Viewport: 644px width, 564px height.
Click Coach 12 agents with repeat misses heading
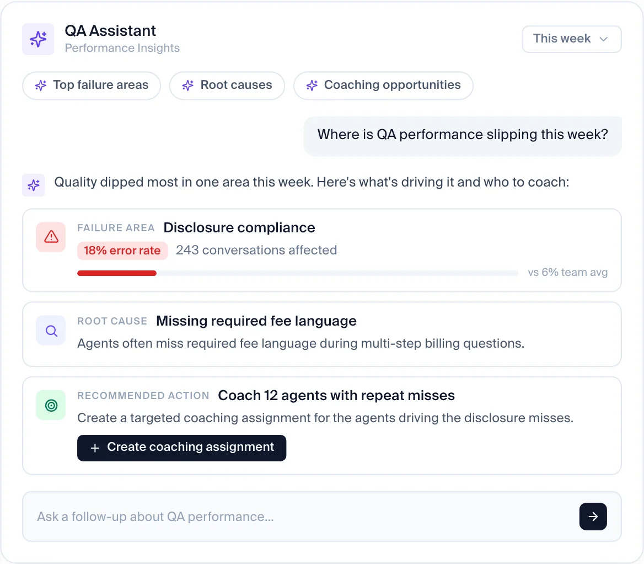point(336,396)
